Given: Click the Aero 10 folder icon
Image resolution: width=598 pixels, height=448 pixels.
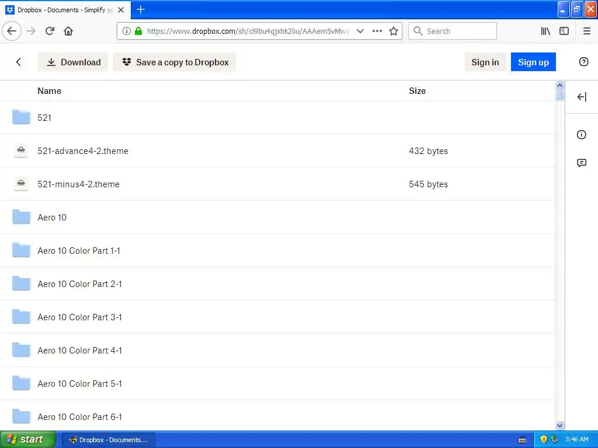Looking at the screenshot, I should (21, 217).
